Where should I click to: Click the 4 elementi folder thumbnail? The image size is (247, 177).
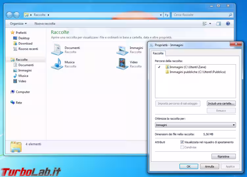(x=16, y=147)
